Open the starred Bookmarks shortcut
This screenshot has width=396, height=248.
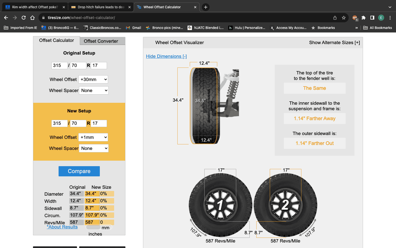(323, 28)
